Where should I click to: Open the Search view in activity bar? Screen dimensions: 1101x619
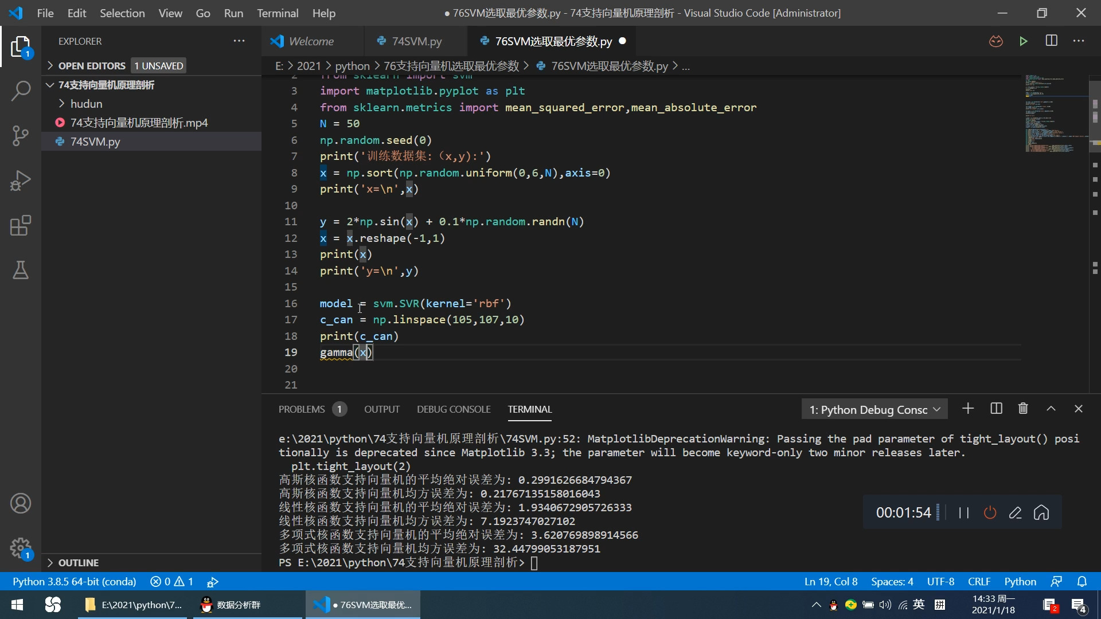(21, 91)
